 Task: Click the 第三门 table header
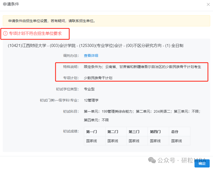(137, 132)
